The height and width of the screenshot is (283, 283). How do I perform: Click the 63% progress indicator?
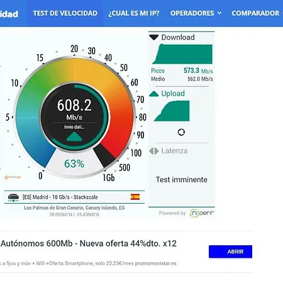tap(74, 164)
